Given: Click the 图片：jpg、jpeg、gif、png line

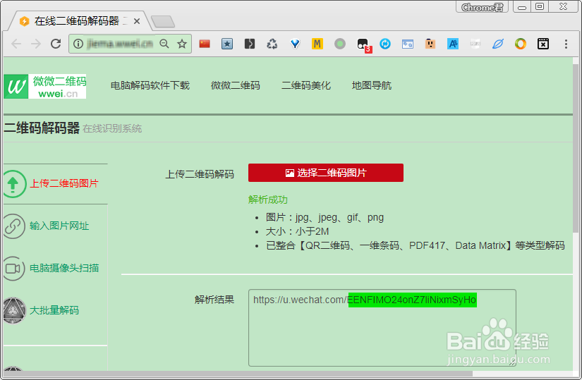Looking at the screenshot, I should click(325, 217).
